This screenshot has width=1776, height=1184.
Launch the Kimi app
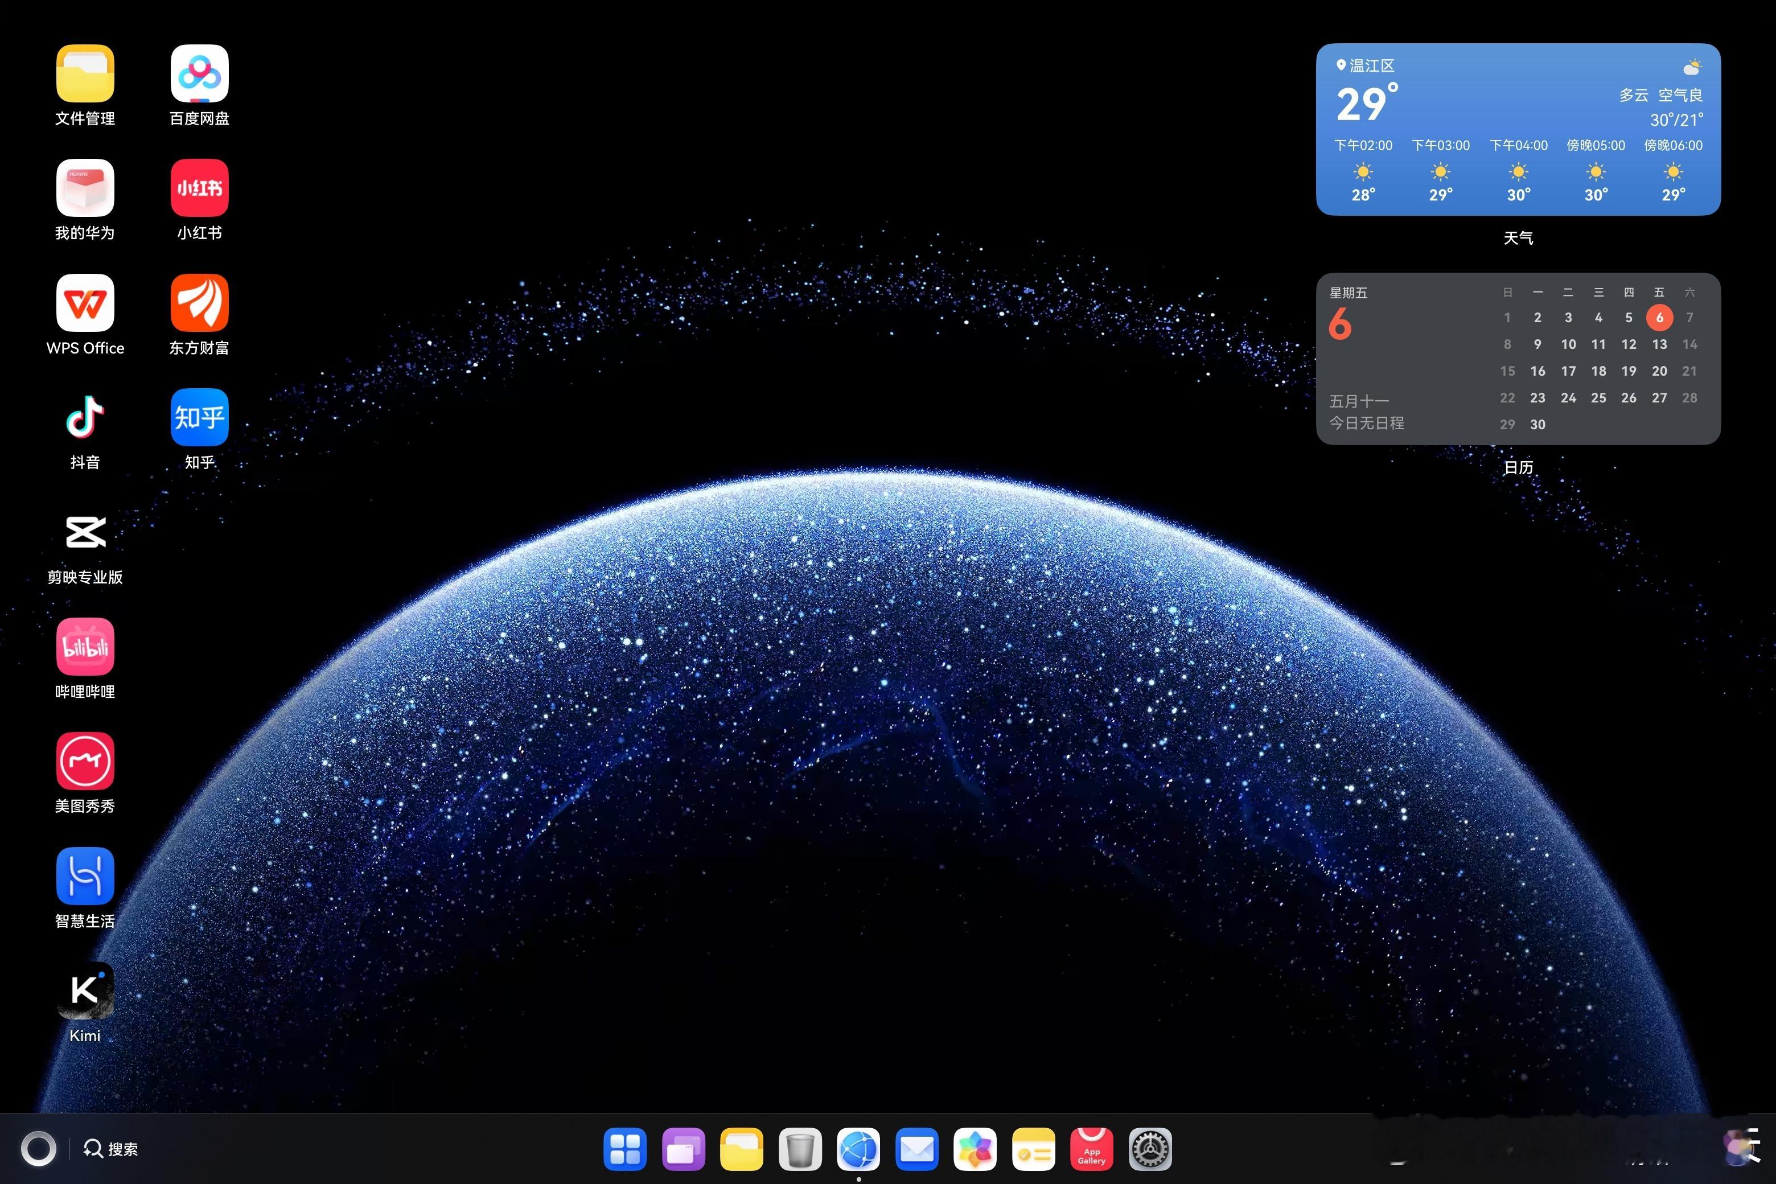[85, 990]
